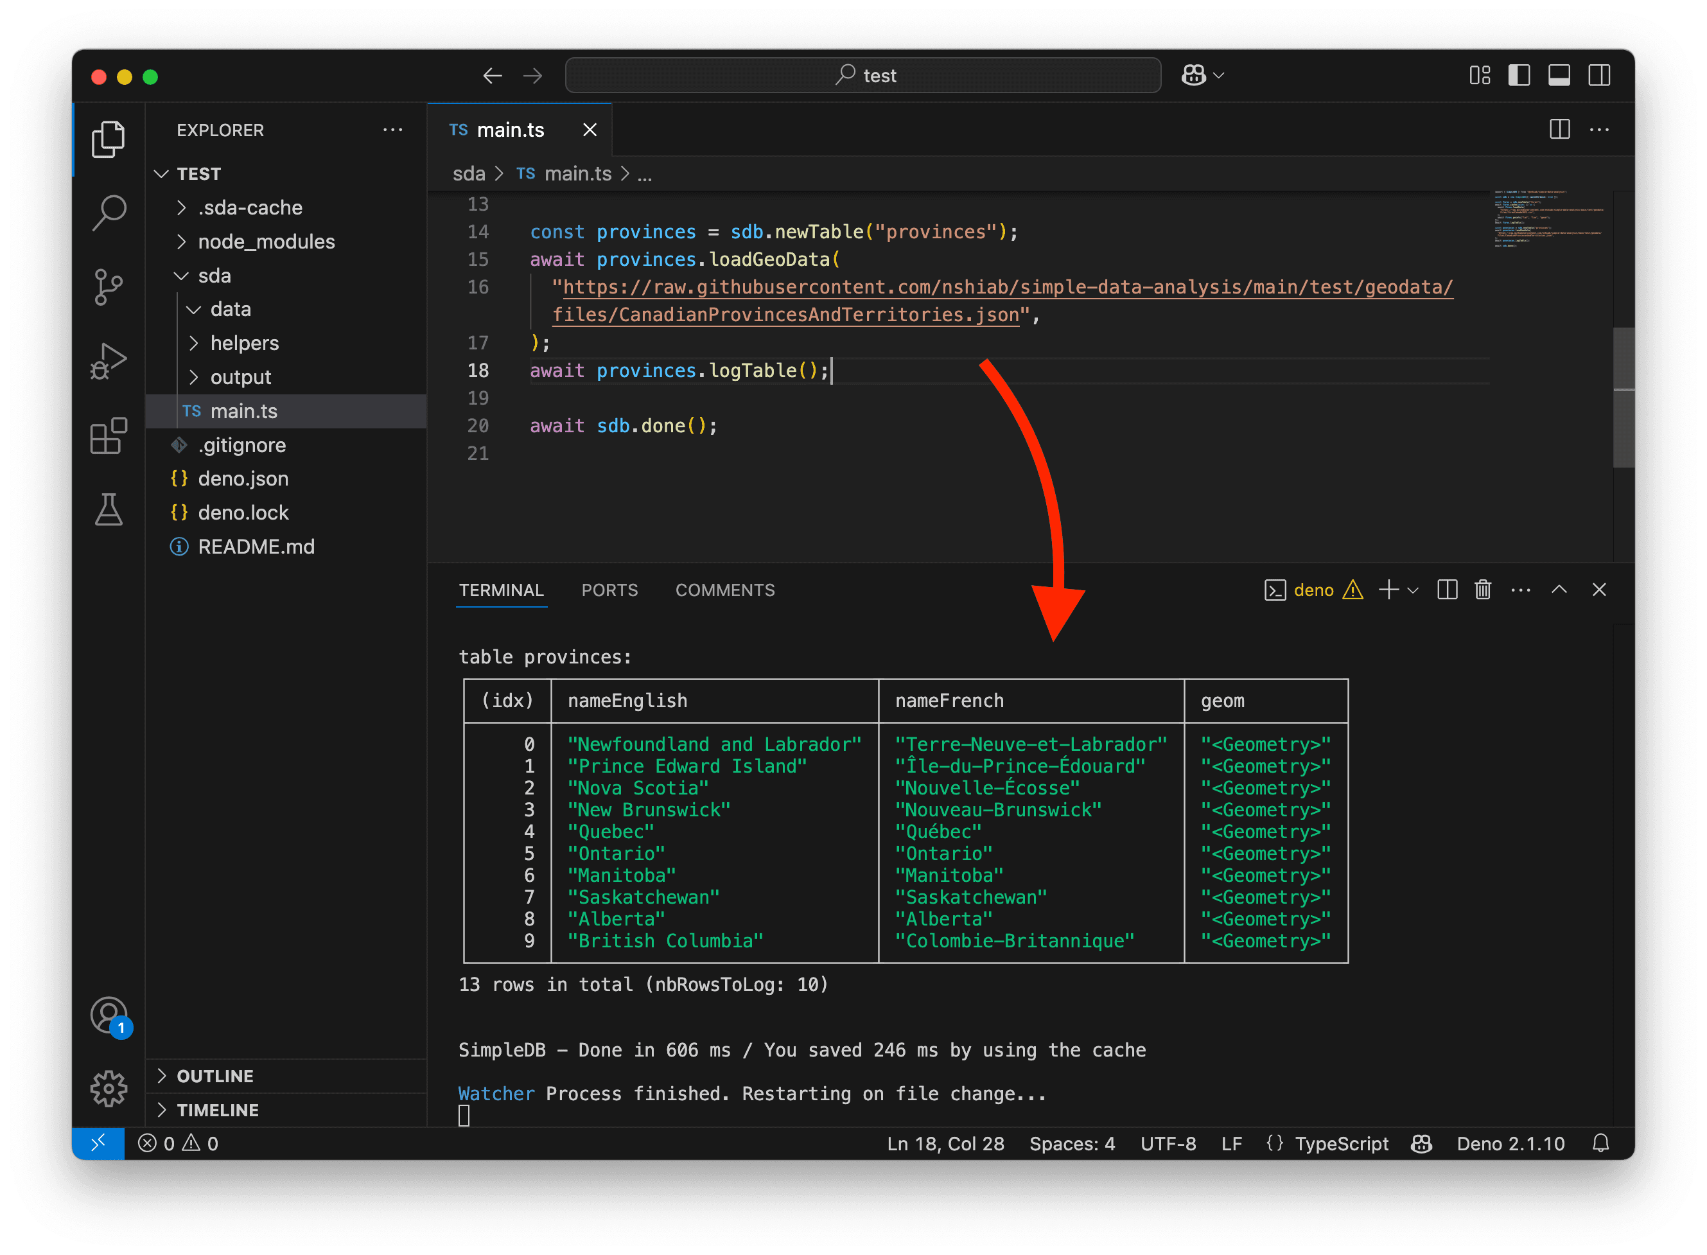Maximize the panel size with chevron
This screenshot has width=1707, height=1255.
point(1559,590)
